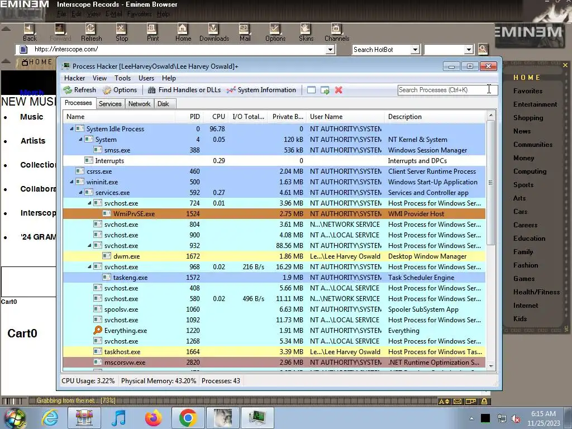572x429 pixels.
Task: Click the find window and thread icon
Action: [325, 90]
